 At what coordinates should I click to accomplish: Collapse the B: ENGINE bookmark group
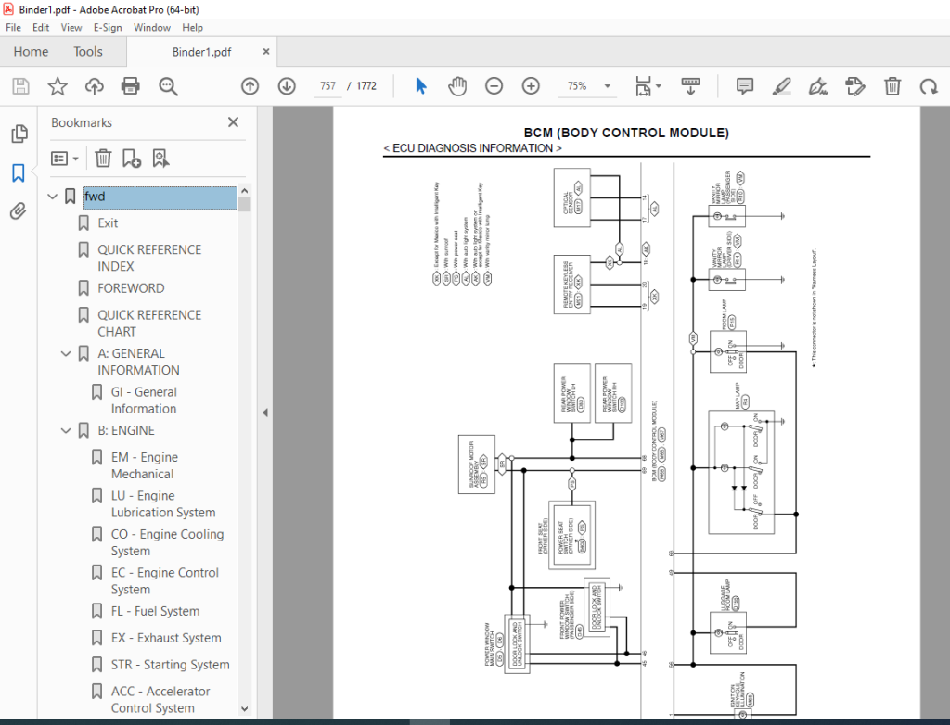66,430
